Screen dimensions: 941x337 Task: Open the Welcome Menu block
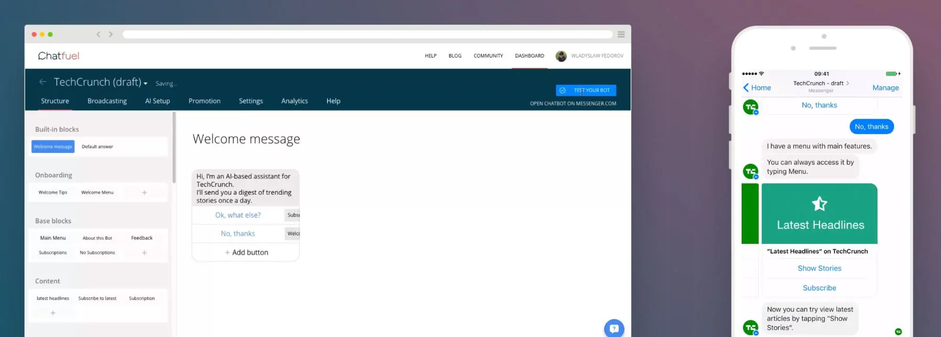coord(97,193)
